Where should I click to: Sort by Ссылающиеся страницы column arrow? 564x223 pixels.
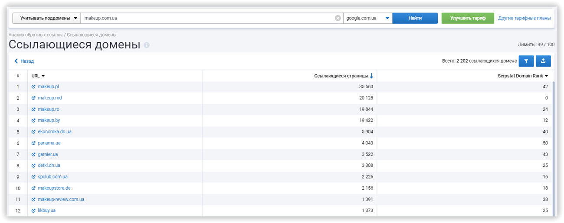pyautogui.click(x=371, y=76)
